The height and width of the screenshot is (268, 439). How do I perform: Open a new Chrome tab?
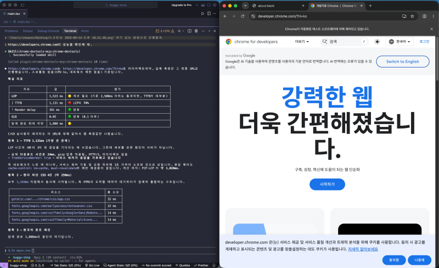tap(370, 5)
